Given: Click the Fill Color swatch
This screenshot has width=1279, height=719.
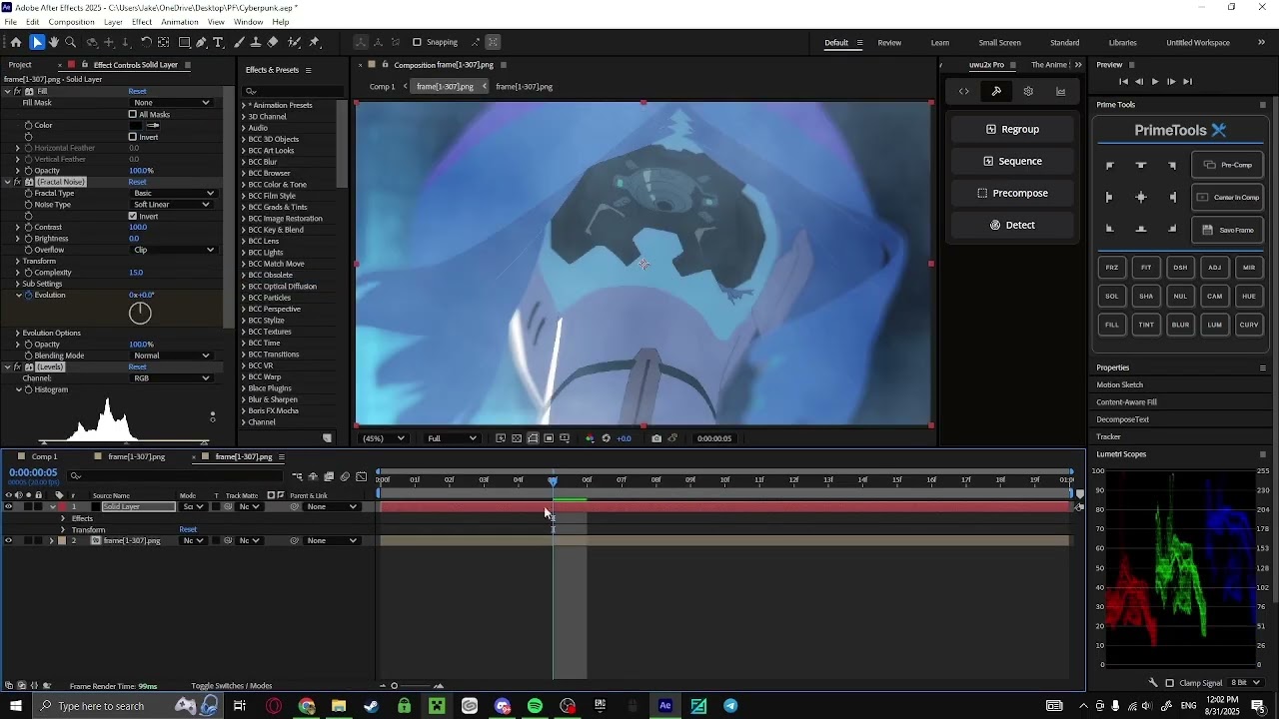Looking at the screenshot, I should (136, 126).
